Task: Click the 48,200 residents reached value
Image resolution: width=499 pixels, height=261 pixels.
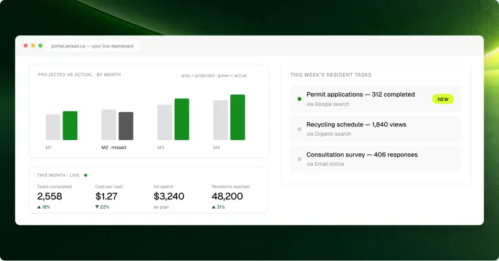Action: click(227, 196)
